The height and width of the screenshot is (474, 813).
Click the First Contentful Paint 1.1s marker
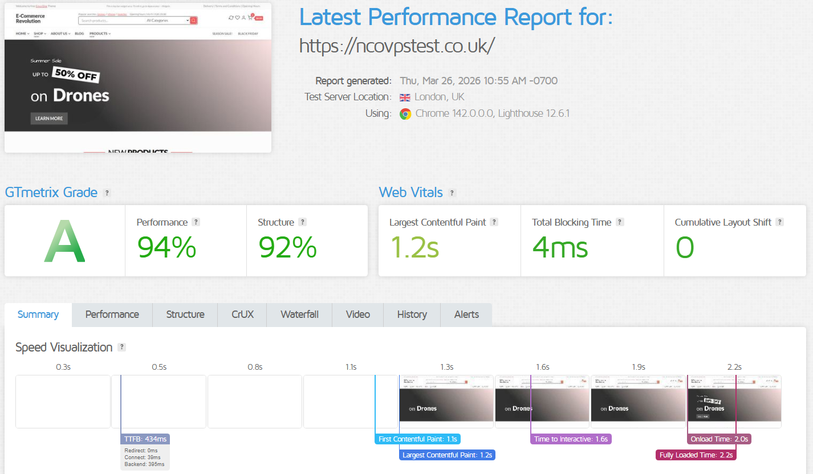(418, 439)
